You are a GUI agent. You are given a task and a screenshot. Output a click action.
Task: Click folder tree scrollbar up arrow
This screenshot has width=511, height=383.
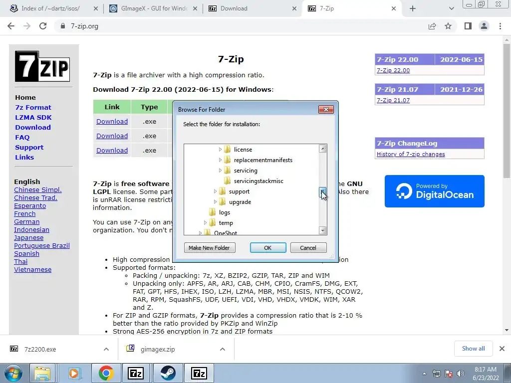click(323, 149)
